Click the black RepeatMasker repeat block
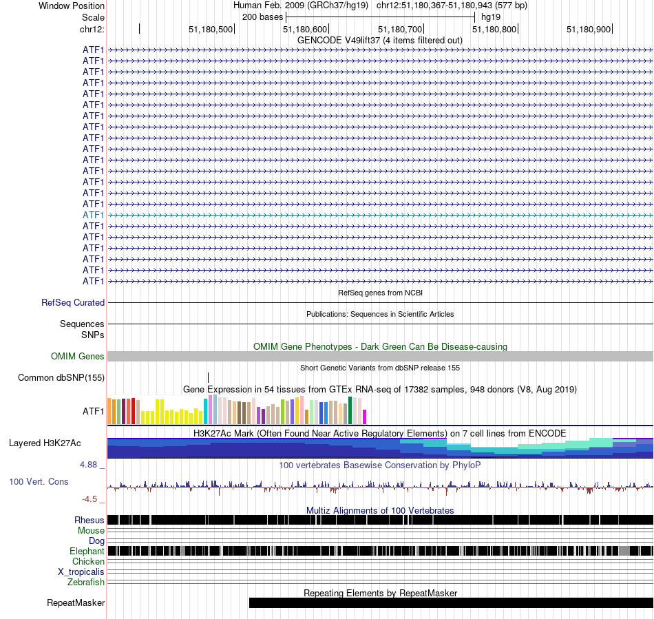Viewport: 654px width, 619px height. (451, 602)
